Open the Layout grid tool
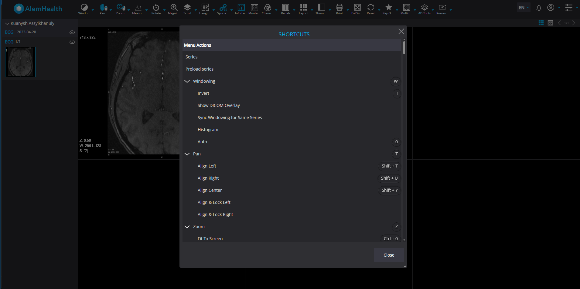Image resolution: width=580 pixels, height=289 pixels. click(x=304, y=7)
